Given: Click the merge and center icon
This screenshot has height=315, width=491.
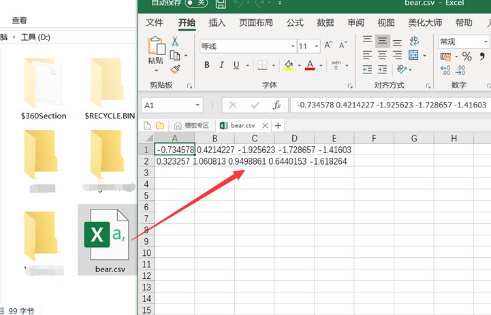Looking at the screenshot, I should tap(413, 55).
